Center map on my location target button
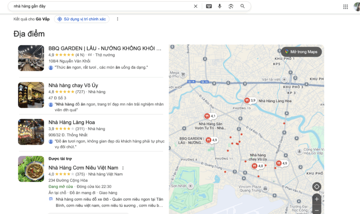The width and height of the screenshot is (360, 214). click(x=317, y=187)
